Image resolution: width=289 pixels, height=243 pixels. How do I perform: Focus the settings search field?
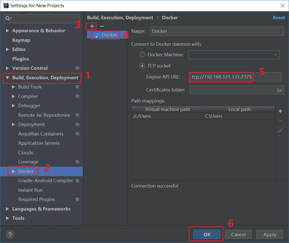[x=42, y=19]
